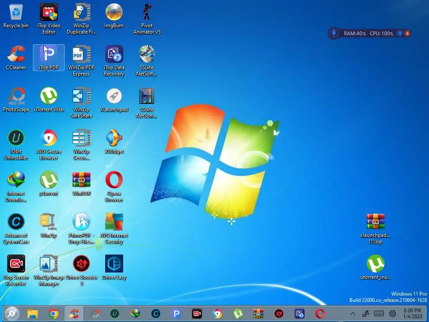Select the uTorrent Web desktop shortcut

point(49,100)
